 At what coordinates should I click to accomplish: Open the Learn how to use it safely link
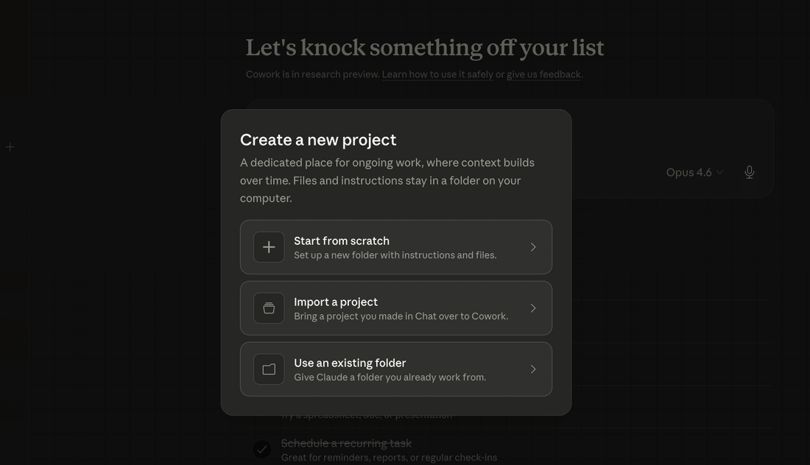click(437, 74)
